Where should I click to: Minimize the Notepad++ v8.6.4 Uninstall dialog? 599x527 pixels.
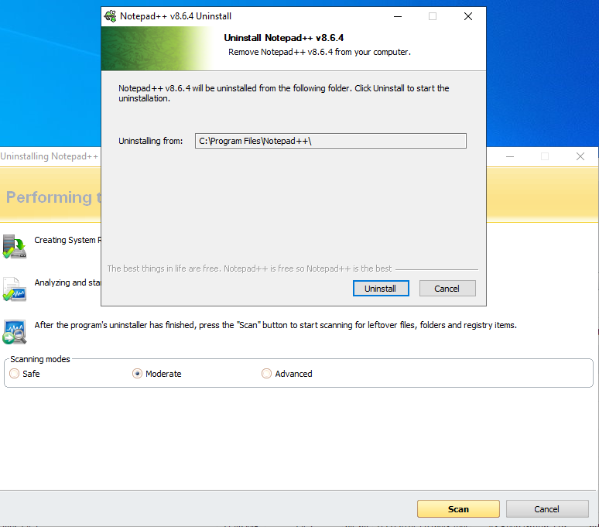coord(398,16)
